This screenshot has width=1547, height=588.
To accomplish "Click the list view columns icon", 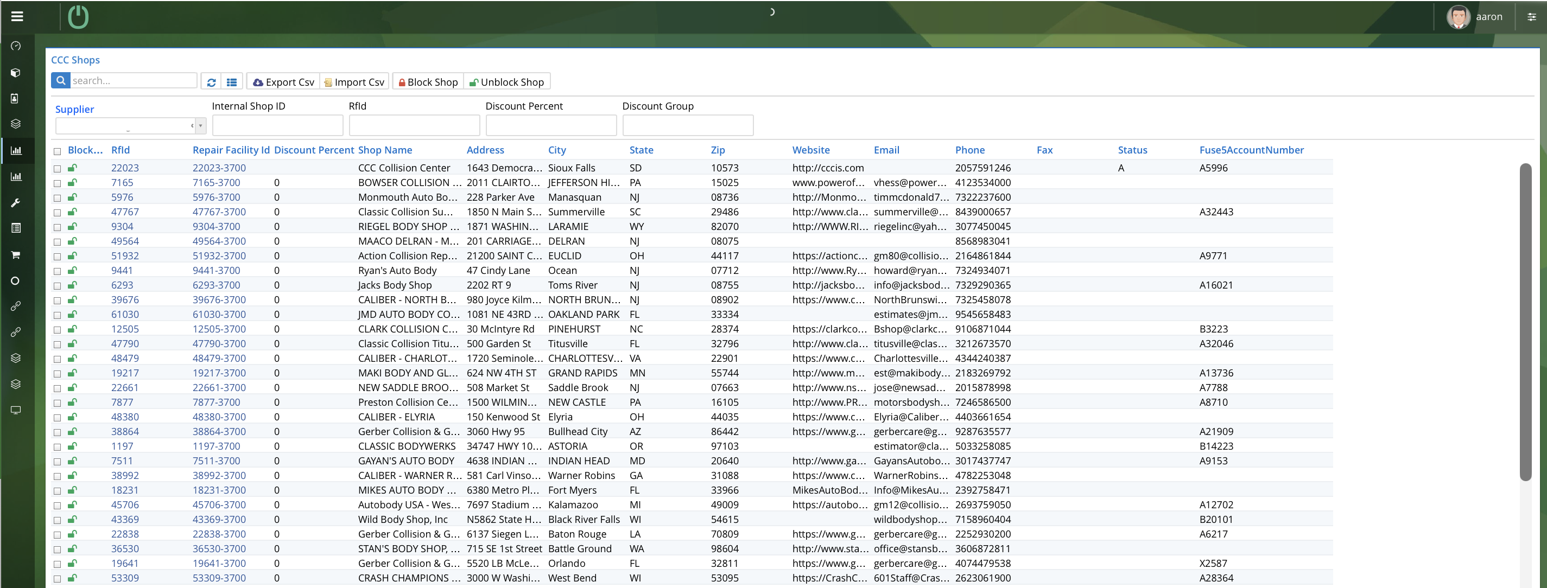I will (232, 82).
